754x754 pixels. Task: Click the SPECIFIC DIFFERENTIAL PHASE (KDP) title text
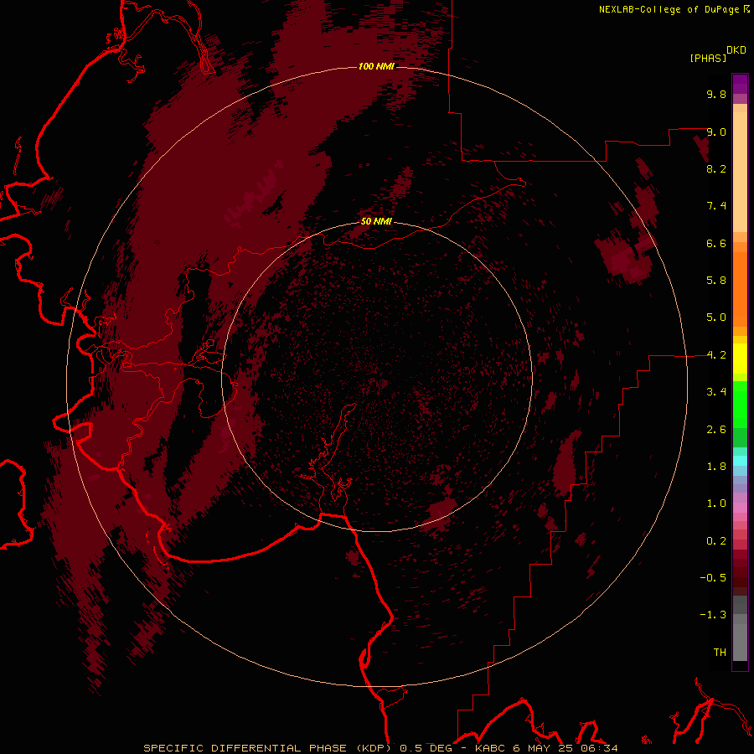269,748
